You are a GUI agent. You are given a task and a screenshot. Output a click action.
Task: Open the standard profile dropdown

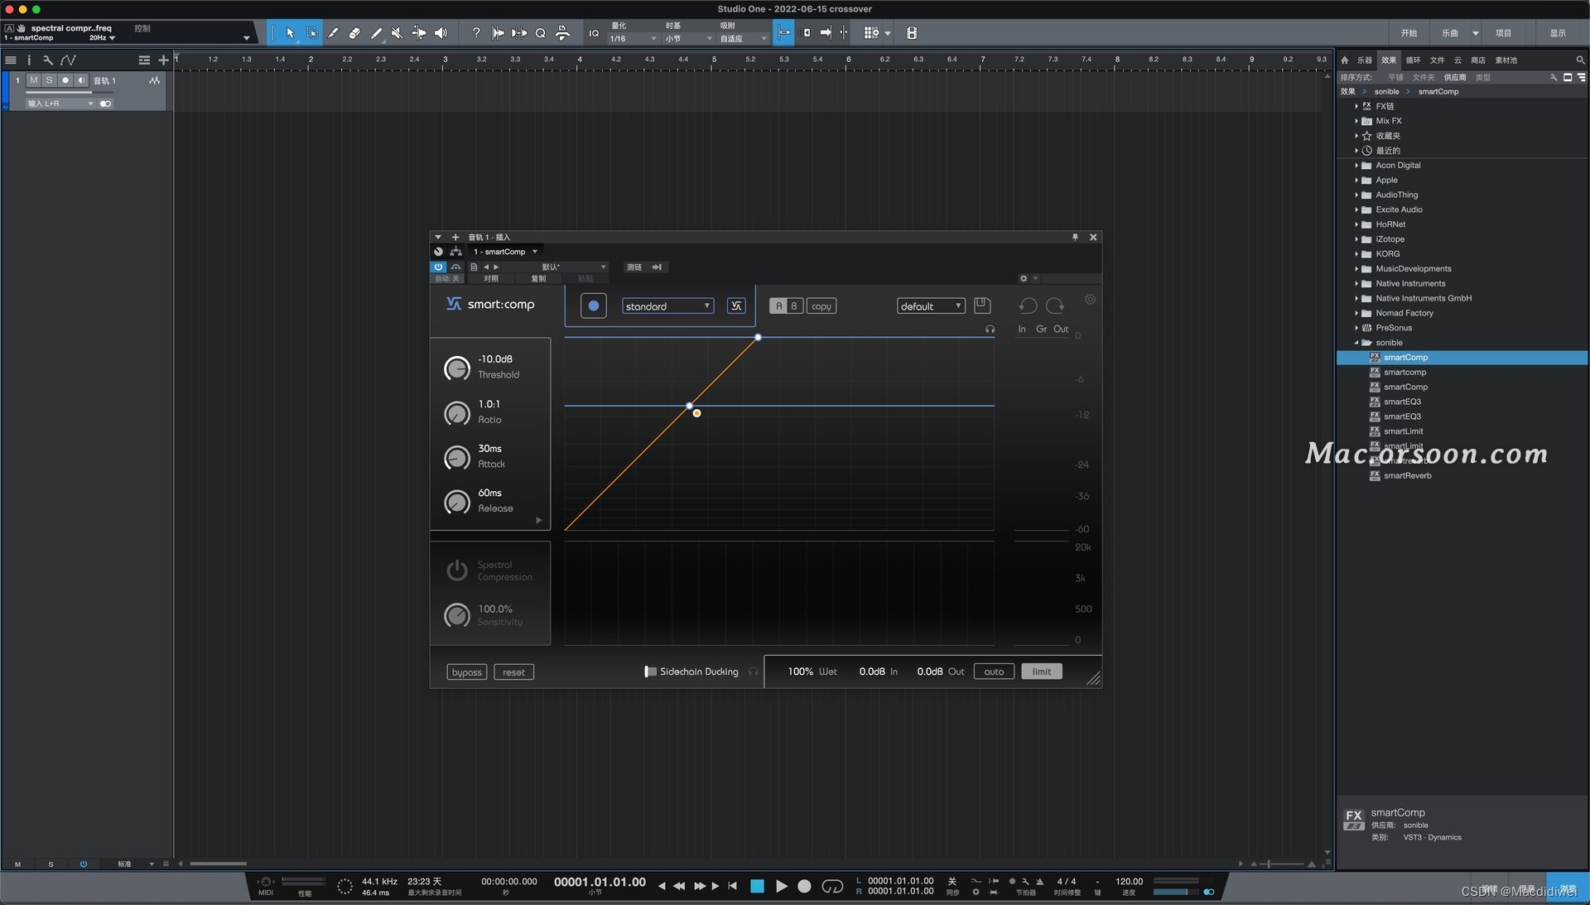point(667,306)
